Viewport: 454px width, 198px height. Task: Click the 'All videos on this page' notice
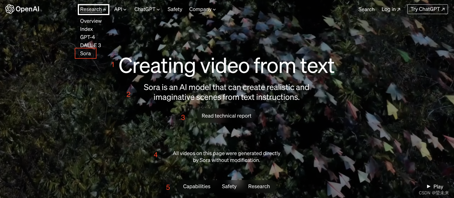(226, 157)
